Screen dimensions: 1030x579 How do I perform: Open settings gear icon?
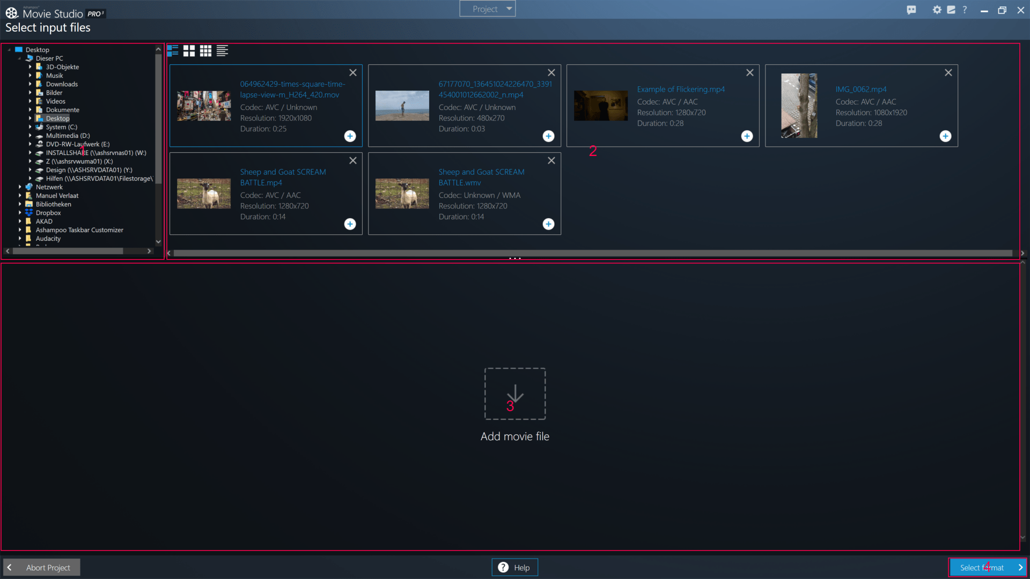(937, 10)
